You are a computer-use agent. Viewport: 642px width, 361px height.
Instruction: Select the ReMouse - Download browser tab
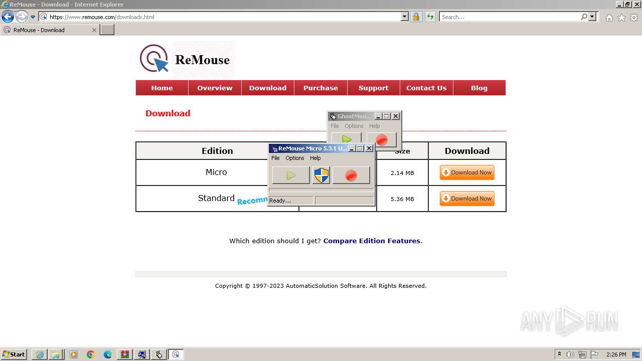pos(50,30)
